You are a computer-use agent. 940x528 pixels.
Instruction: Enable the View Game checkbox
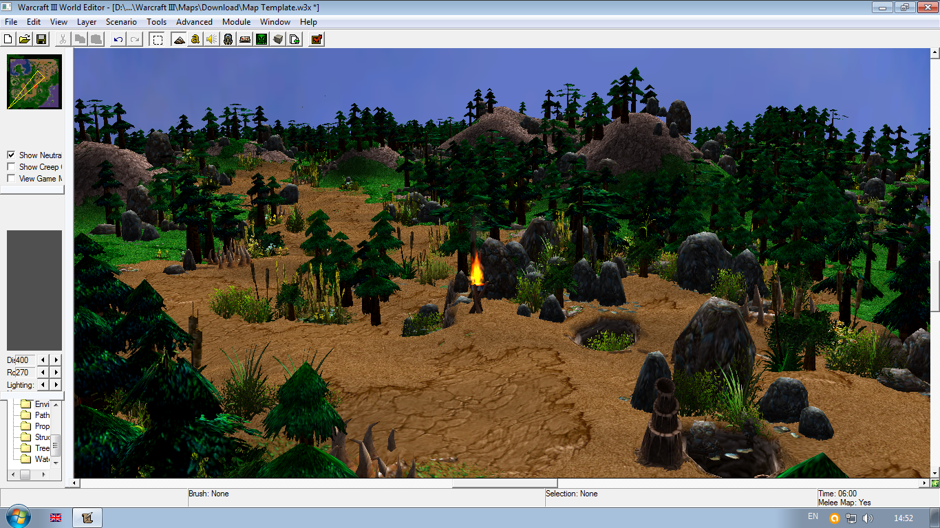point(11,179)
